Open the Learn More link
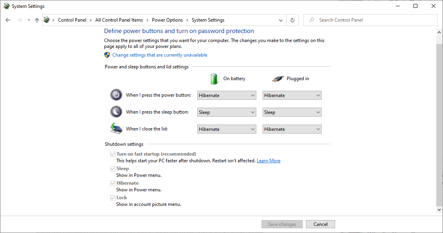This screenshot has height=233, width=443. pos(269,161)
